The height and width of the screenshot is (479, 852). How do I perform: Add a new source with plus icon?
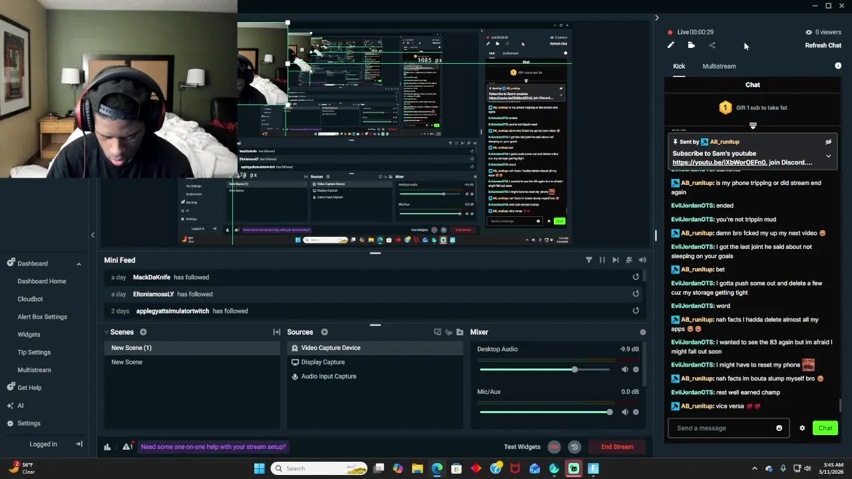(x=324, y=332)
